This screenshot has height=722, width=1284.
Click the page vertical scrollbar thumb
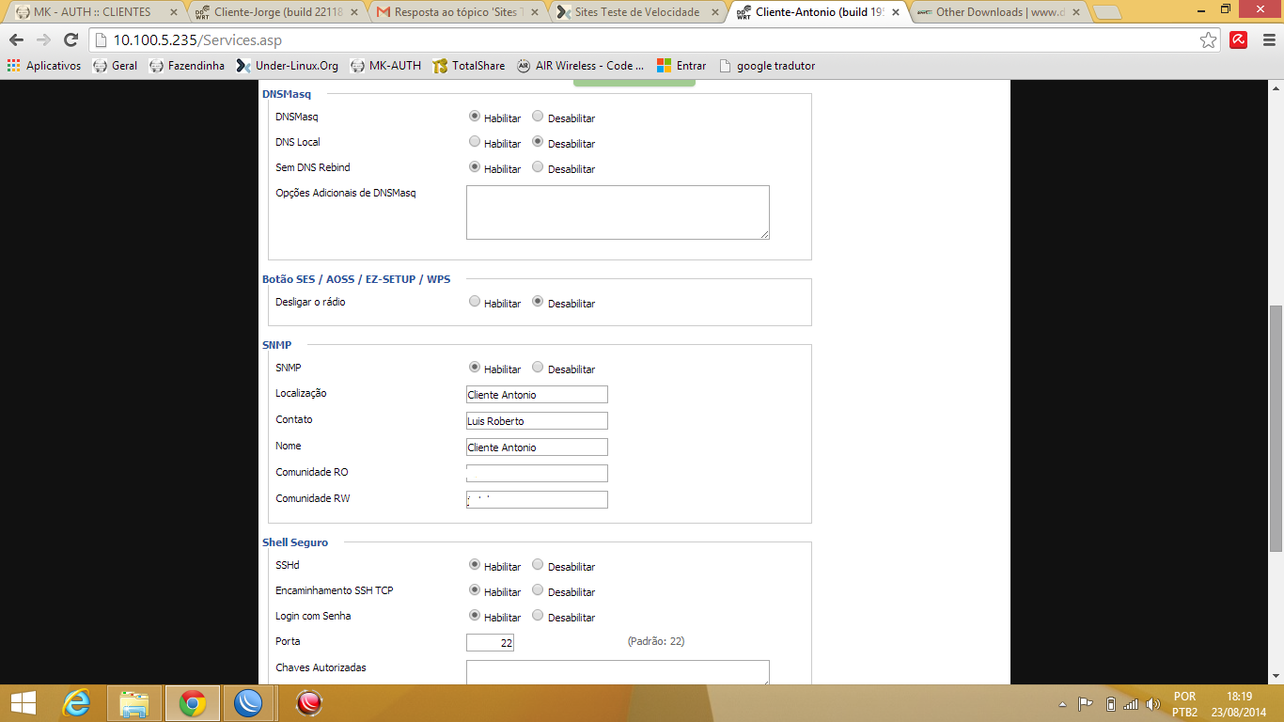pyautogui.click(x=1276, y=428)
